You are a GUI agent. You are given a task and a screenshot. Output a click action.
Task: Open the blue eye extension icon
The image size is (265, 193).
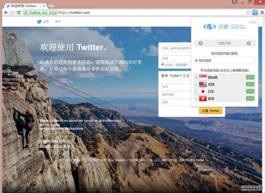pos(255,12)
